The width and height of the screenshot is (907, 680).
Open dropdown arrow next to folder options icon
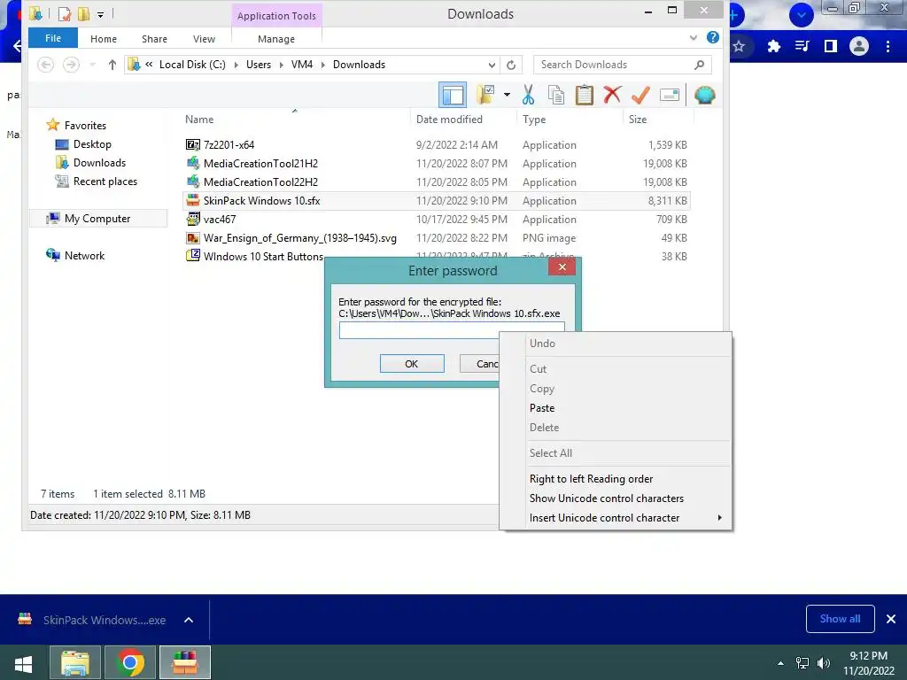[507, 94]
